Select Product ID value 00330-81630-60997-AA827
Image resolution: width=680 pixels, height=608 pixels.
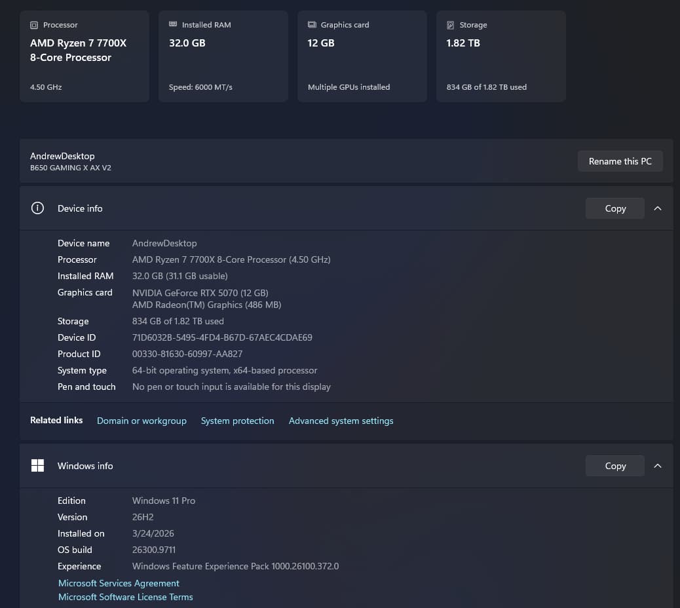(187, 354)
